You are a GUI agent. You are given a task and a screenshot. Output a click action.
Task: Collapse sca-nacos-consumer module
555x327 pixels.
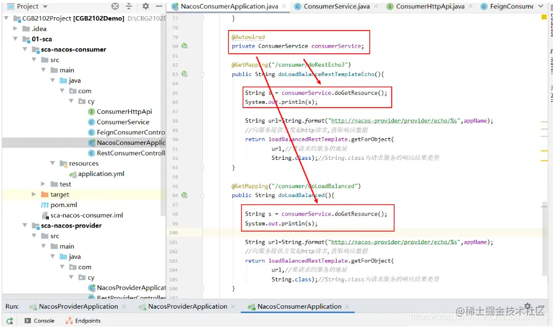[24, 49]
